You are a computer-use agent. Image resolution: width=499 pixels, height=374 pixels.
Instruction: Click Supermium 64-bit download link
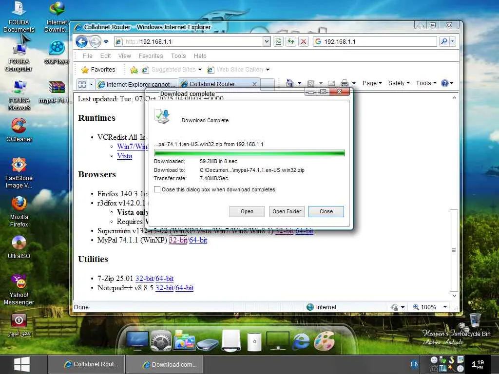pyautogui.click(x=305, y=231)
